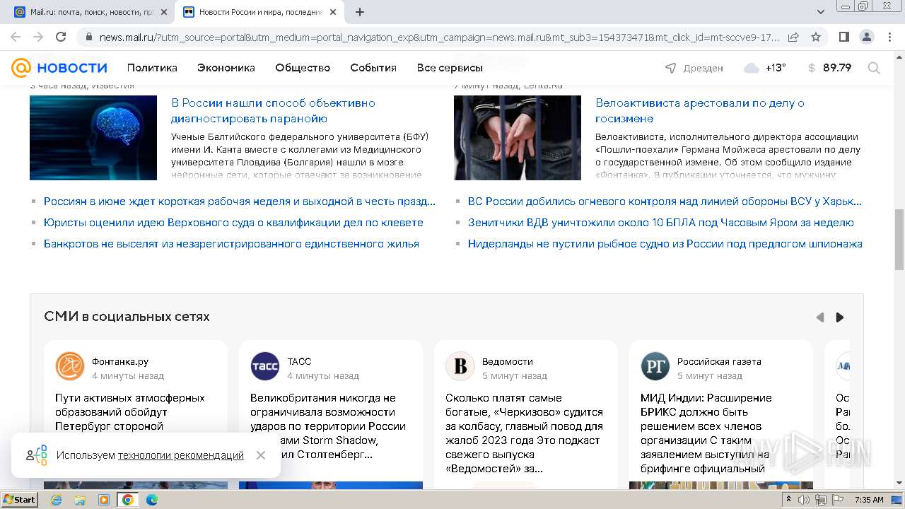
Task: Open the Общество section
Action: click(303, 68)
